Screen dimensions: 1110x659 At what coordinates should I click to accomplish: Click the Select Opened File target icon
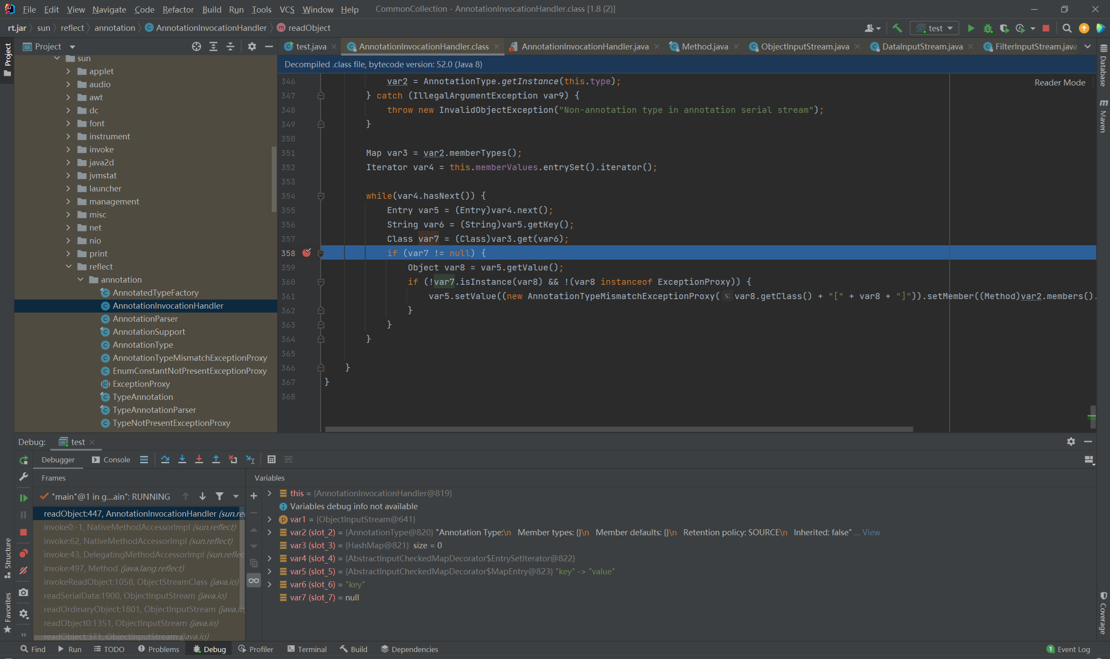pos(196,46)
